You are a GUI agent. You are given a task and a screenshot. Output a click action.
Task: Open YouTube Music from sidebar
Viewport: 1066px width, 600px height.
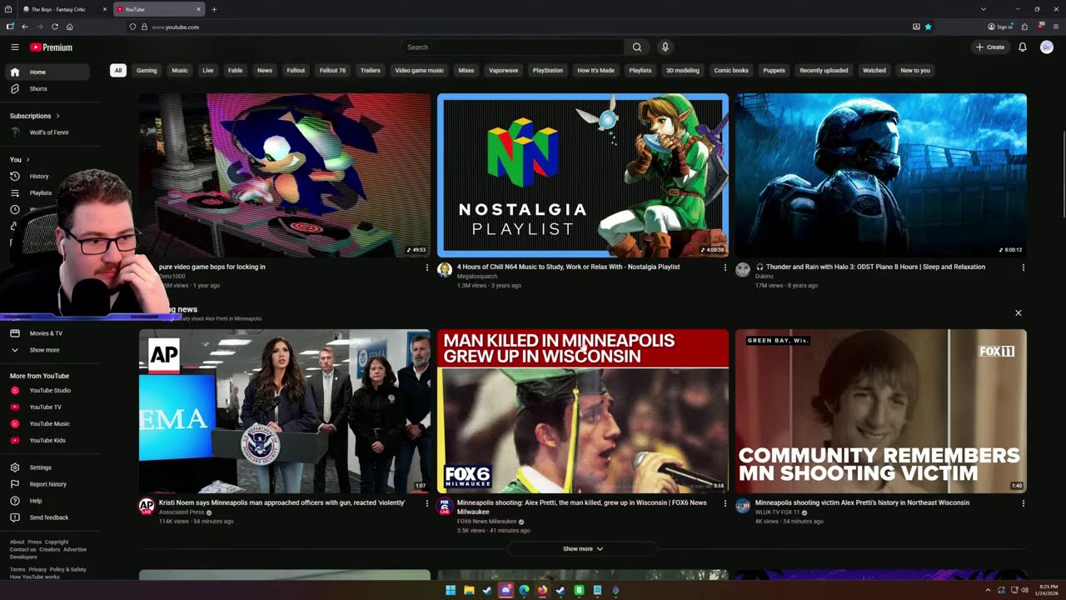[x=49, y=423]
